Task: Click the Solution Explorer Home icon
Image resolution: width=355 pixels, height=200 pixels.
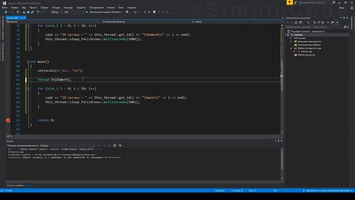Action: pyautogui.click(x=296, y=22)
